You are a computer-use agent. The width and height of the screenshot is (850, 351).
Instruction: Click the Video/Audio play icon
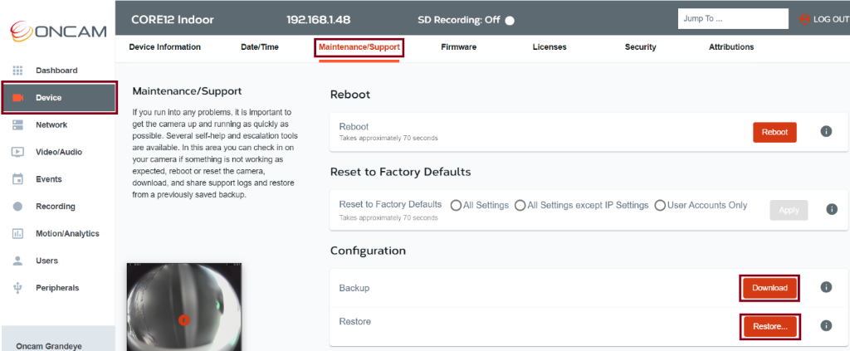coord(18,152)
